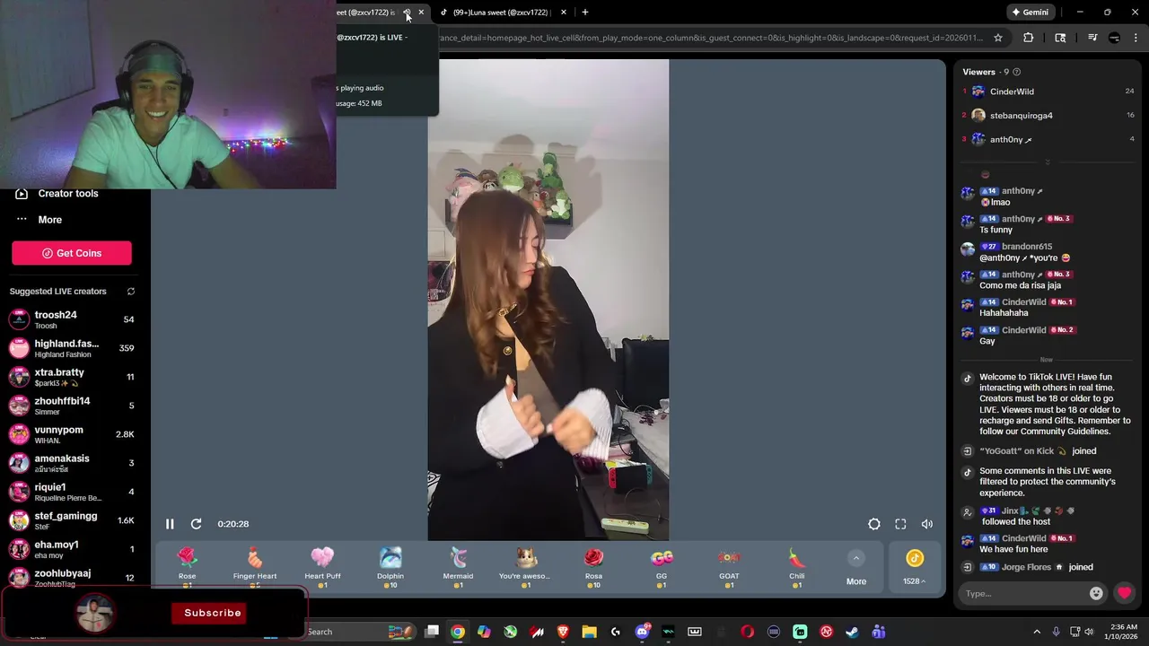This screenshot has height=646, width=1149.
Task: Send a GOAT gift
Action: 729,567
